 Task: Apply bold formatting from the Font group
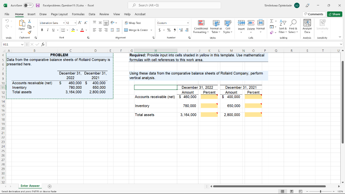coord(42,30)
